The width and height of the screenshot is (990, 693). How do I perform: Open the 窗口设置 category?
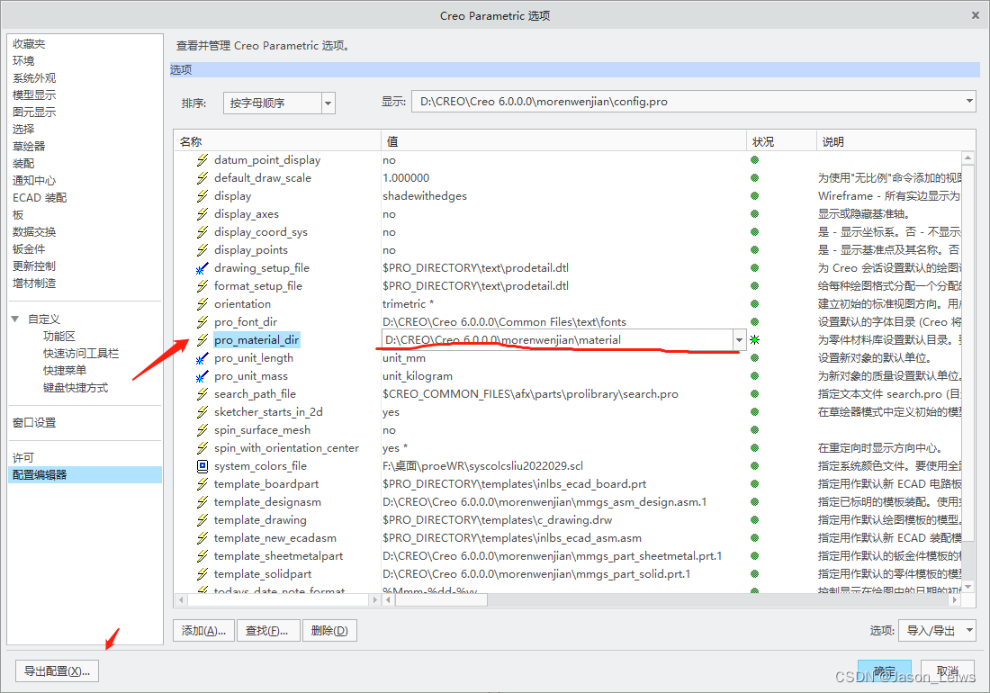point(34,422)
